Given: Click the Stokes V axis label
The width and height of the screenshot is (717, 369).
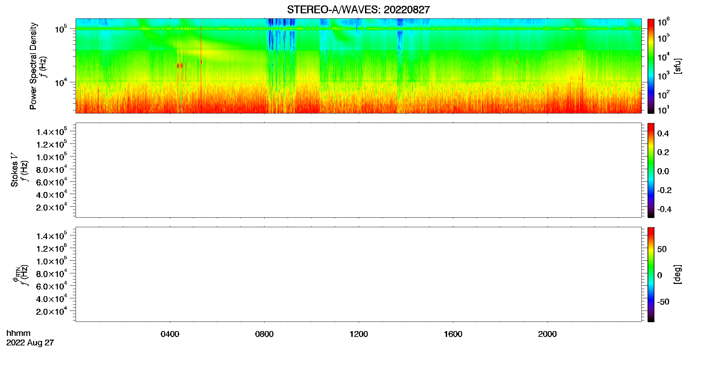Looking at the screenshot, I should (14, 170).
